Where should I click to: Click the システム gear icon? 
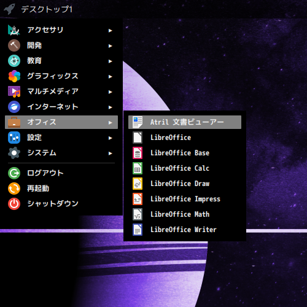(14, 153)
